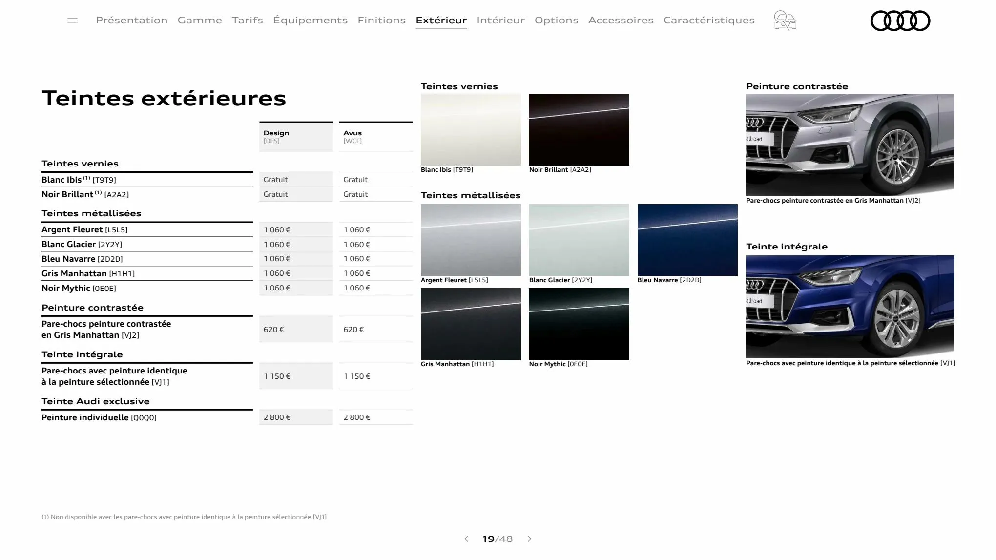Select the Gris Manhattan color swatch
Viewport: 996px width, 560px height.
point(471,324)
